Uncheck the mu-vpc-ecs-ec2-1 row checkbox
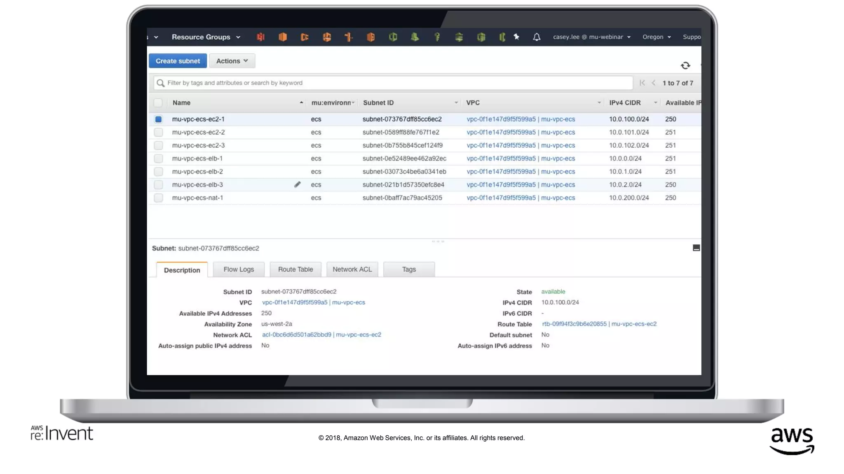Screen dimensions: 844x474 pyautogui.click(x=158, y=119)
